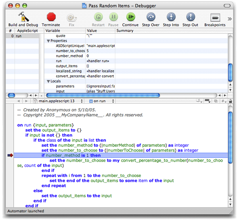239x223 pixels.
Task: Click the Pause toolbar icon
Action: point(113,17)
